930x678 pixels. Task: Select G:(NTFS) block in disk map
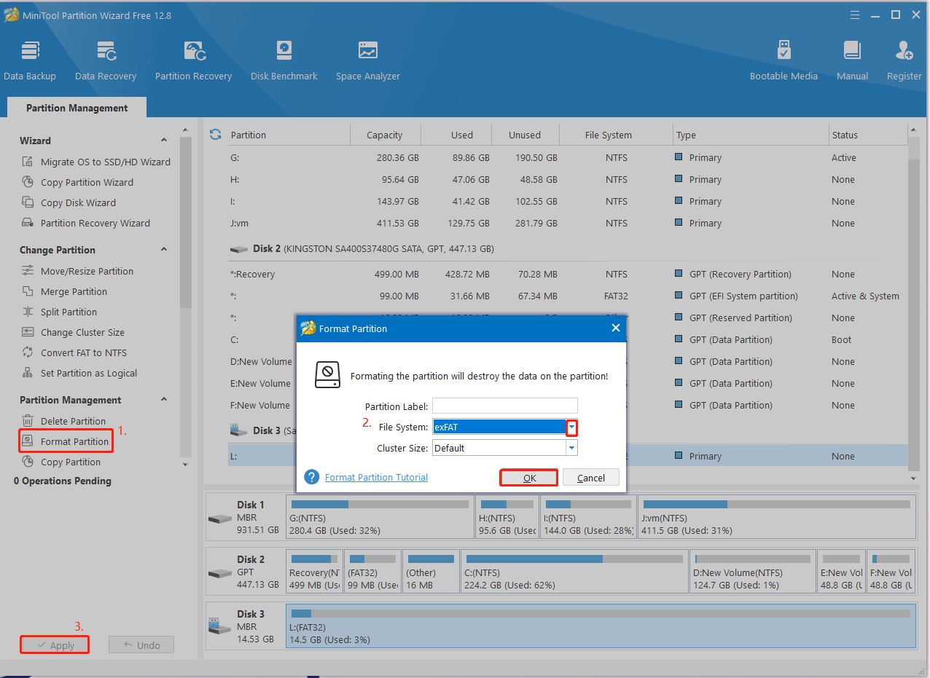click(379, 516)
